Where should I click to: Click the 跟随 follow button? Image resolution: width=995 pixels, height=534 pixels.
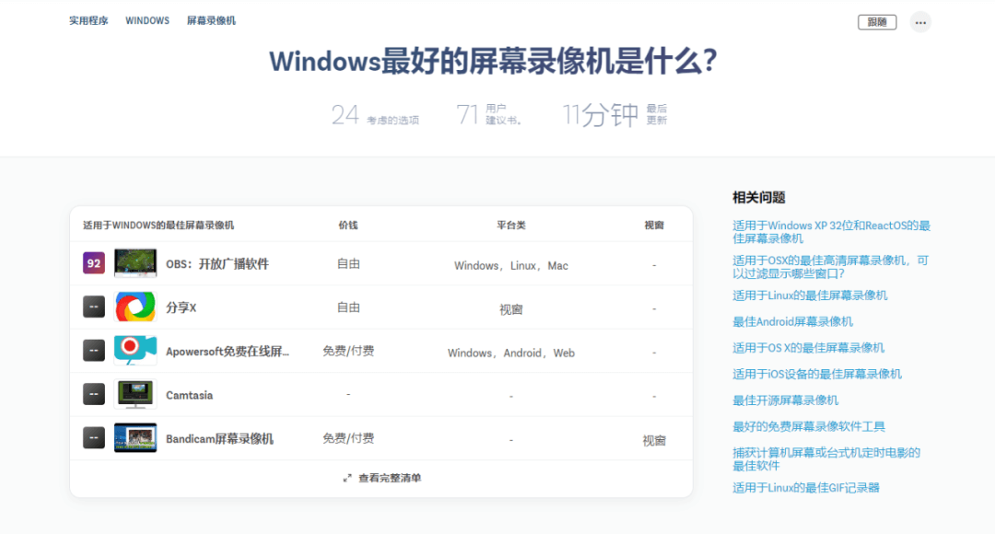point(877,22)
